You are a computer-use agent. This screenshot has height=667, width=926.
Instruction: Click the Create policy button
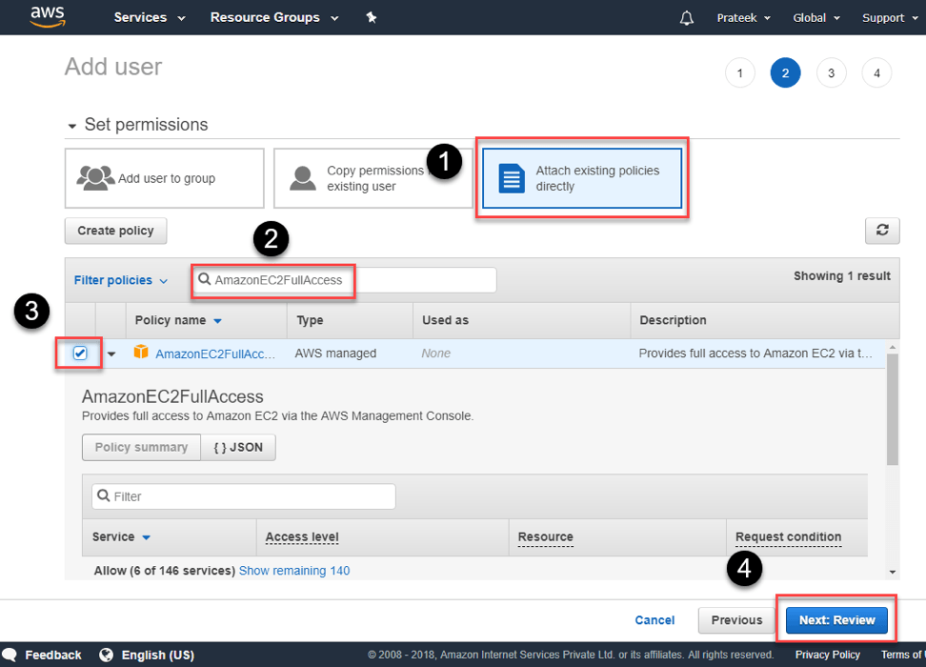click(x=116, y=231)
